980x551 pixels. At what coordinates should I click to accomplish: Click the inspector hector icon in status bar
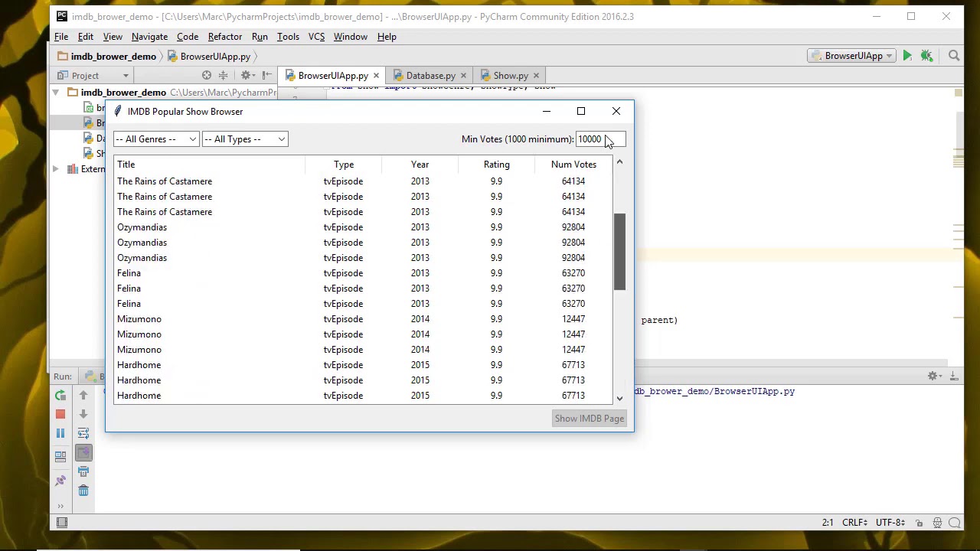[938, 523]
